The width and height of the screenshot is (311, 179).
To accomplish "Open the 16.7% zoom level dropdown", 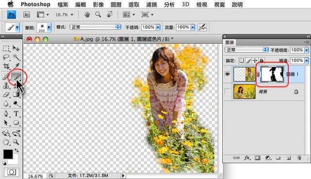I will (72, 15).
